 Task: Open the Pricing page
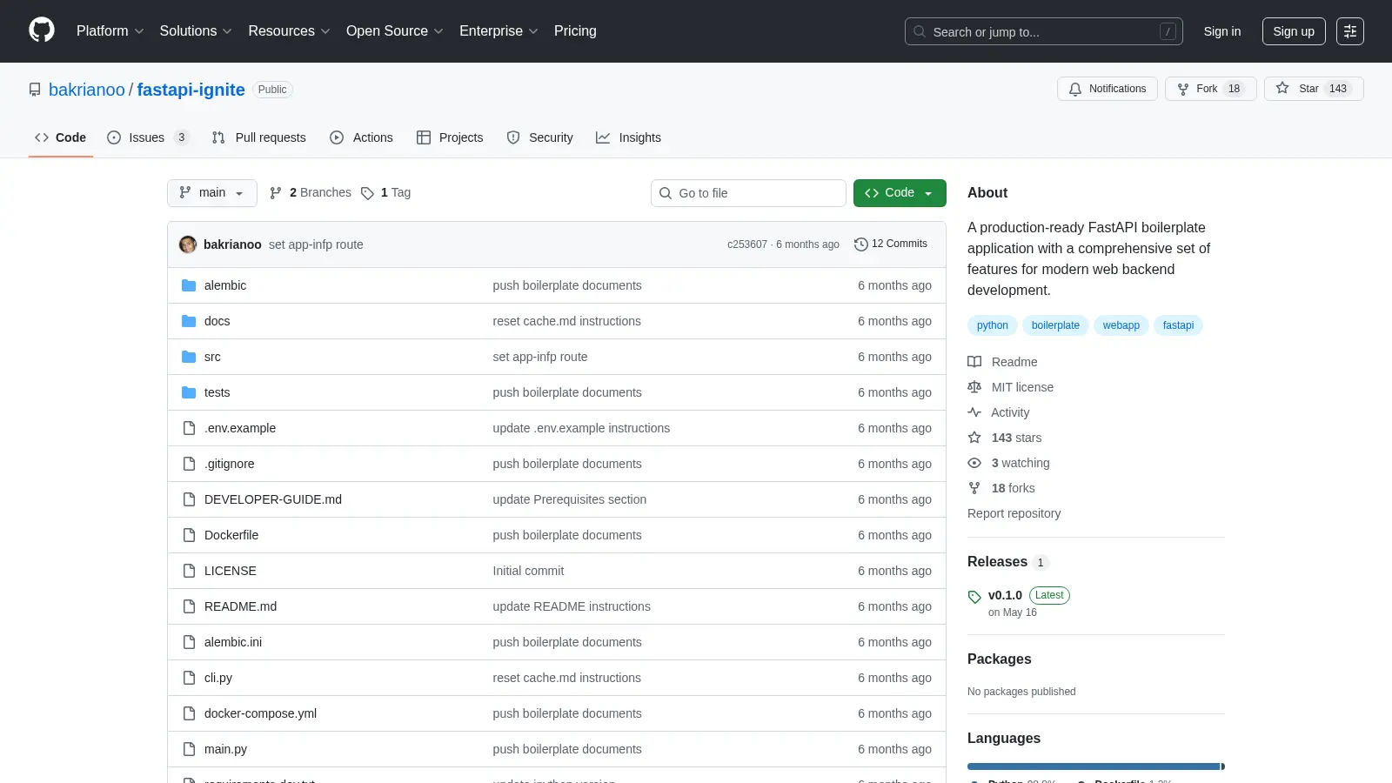(575, 31)
